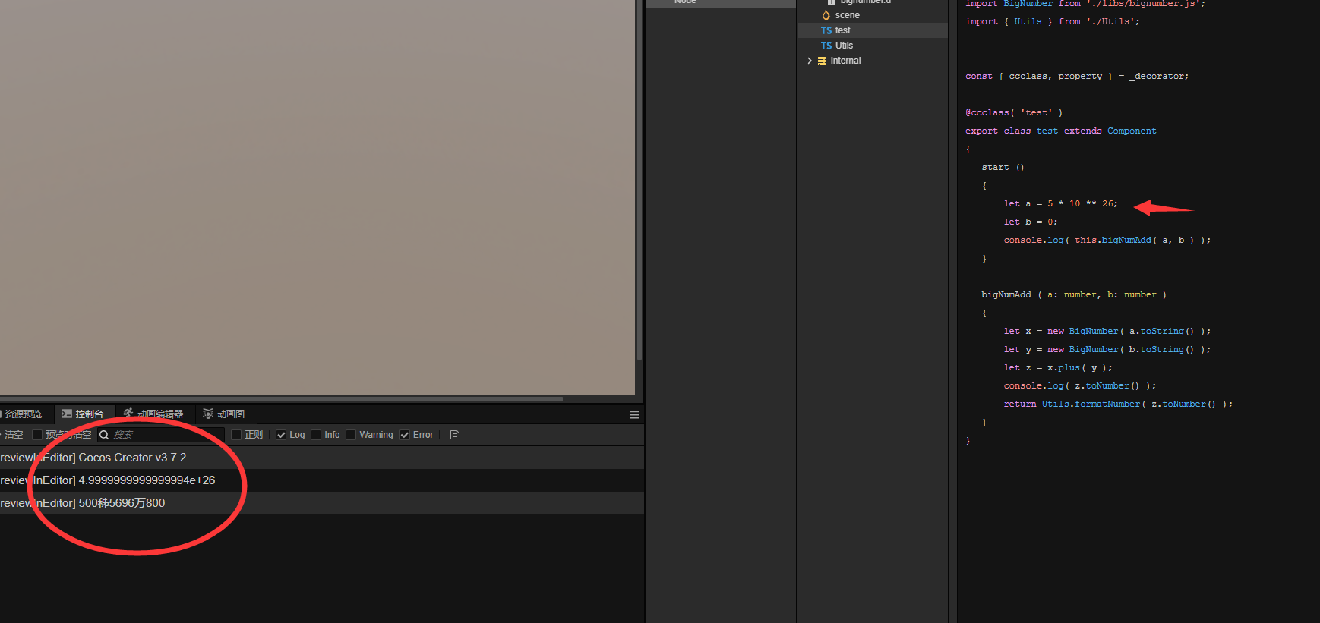Screen dimensions: 1320x623
Task: Enable the Info filter checkbox
Action: click(316, 435)
